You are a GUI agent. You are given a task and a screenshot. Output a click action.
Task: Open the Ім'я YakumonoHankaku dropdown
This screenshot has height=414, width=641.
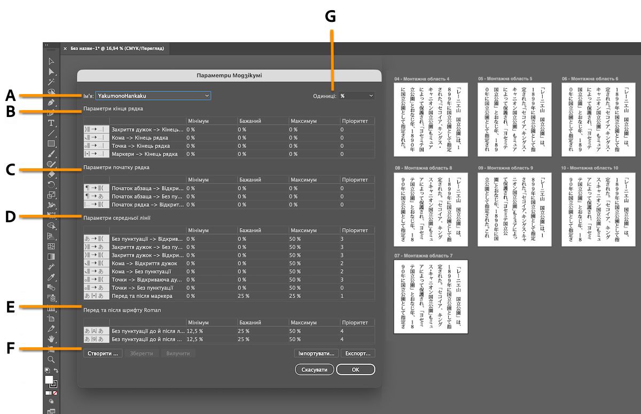[x=153, y=96]
